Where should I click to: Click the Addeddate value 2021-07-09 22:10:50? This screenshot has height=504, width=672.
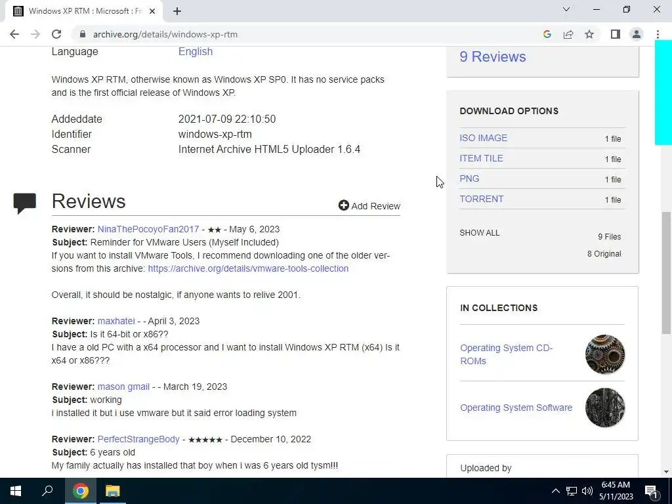[x=227, y=119]
